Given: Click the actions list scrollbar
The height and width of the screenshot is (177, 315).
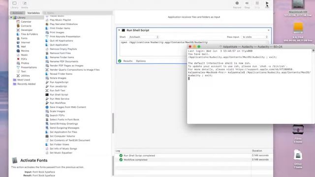Looking at the screenshot, I should 113,123.
